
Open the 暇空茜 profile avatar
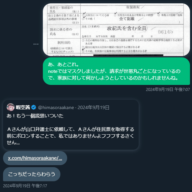click(x=10, y=107)
